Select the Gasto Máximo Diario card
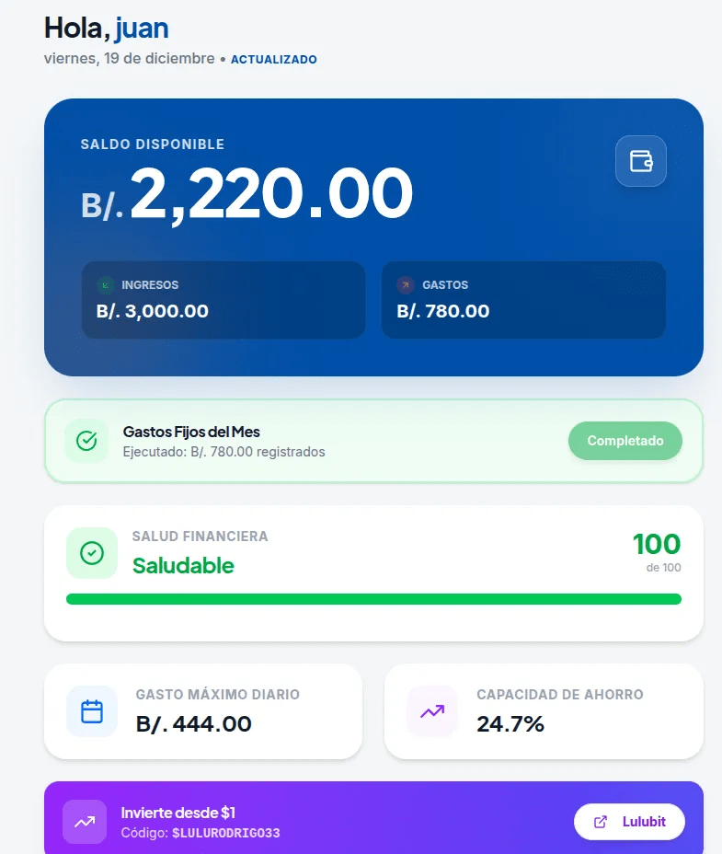722x854 pixels. 203,711
